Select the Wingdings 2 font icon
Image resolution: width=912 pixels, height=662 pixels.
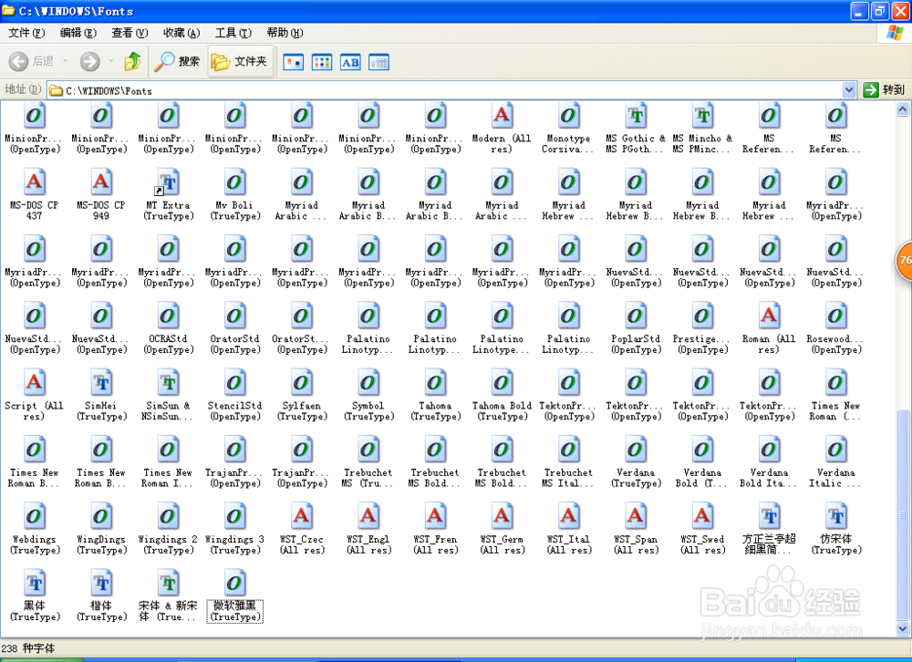click(x=168, y=516)
